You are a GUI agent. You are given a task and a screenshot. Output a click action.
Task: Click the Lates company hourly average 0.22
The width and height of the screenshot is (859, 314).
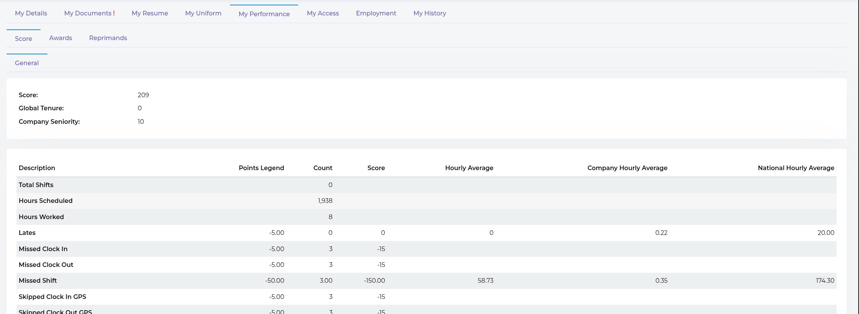tap(661, 233)
